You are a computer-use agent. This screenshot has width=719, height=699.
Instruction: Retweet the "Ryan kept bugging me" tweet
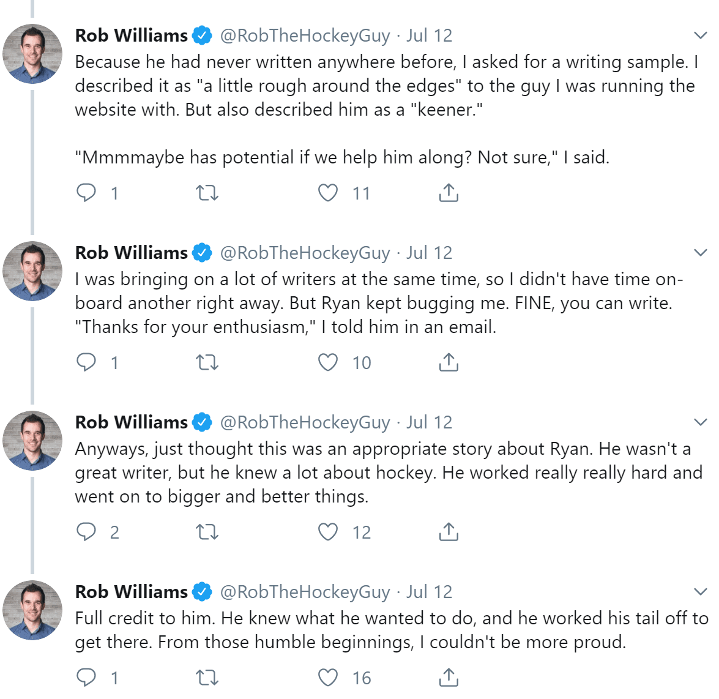207,363
